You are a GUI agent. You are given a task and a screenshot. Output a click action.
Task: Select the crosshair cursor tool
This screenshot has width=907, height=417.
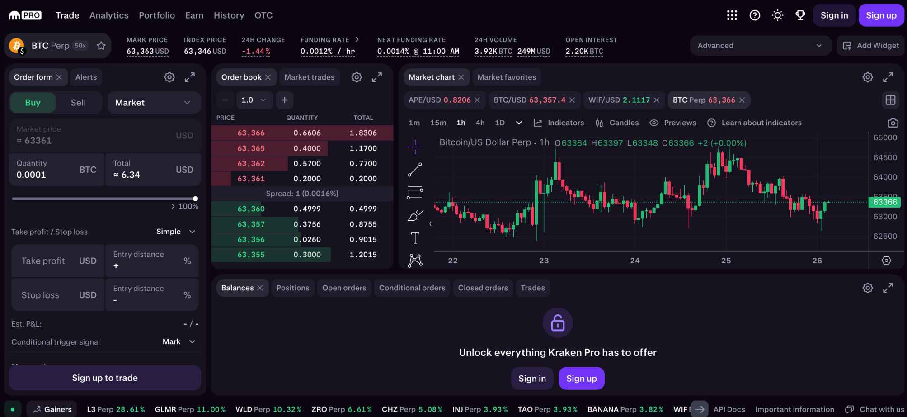415,147
